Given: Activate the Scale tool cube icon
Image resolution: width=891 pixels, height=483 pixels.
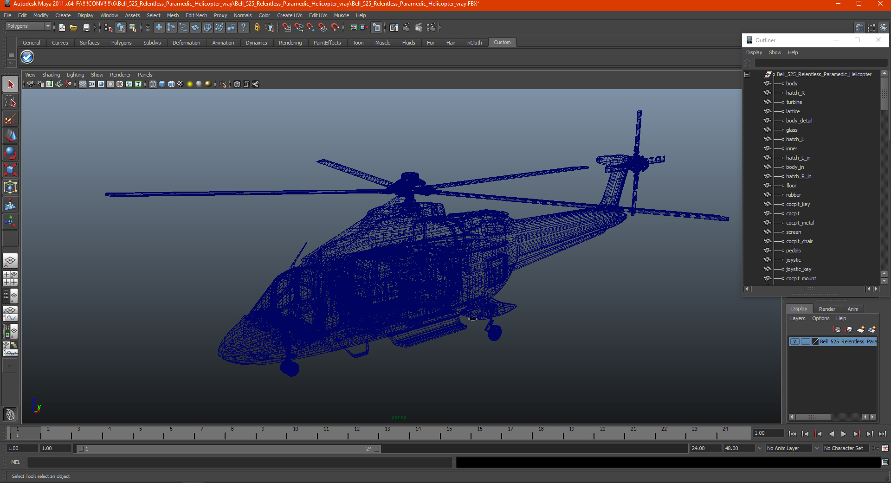Looking at the screenshot, I should coord(10,170).
